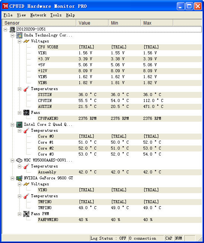204x243 pixels.
Task: Click the CPU chip icon for Intel Core 2 Quad
Action: pos(19,124)
